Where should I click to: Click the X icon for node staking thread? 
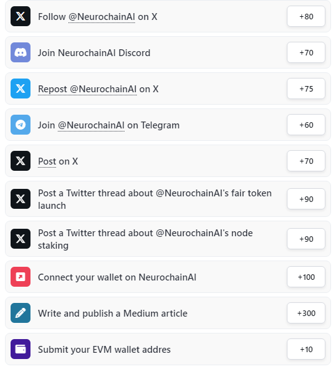click(21, 239)
